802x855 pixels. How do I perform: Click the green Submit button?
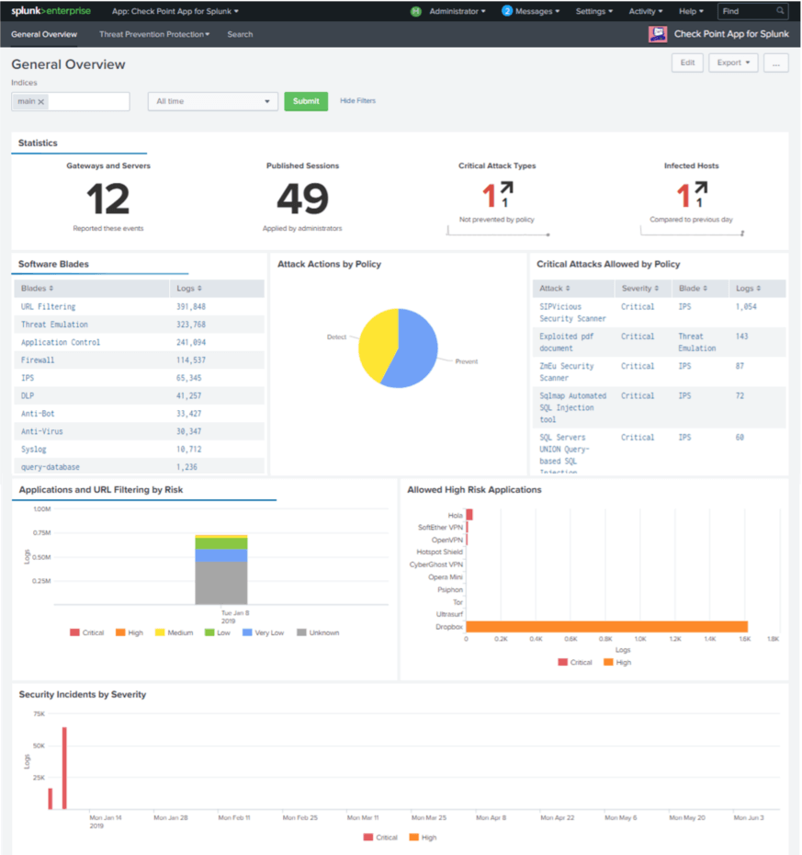point(306,101)
